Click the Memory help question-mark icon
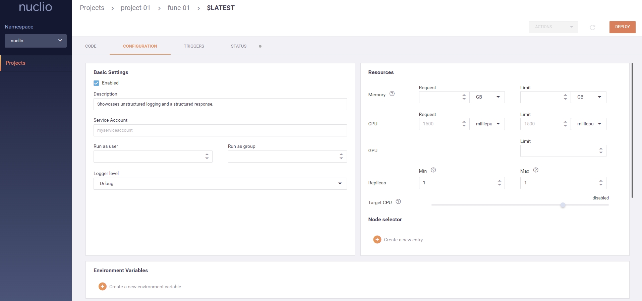The height and width of the screenshot is (301, 642). click(x=392, y=94)
